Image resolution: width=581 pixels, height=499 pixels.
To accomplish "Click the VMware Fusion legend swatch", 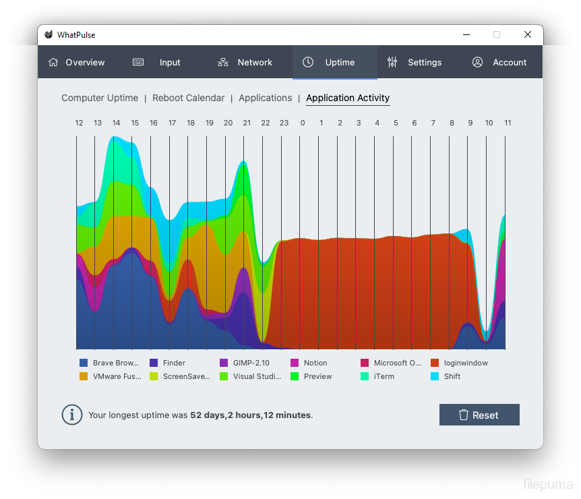I will pyautogui.click(x=84, y=376).
